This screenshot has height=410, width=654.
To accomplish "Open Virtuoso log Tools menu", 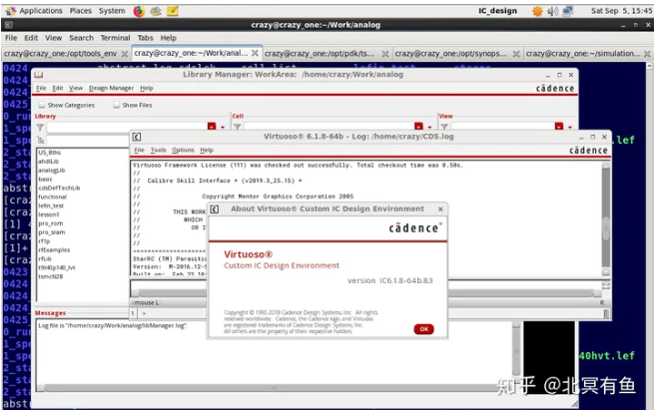I will pos(158,150).
